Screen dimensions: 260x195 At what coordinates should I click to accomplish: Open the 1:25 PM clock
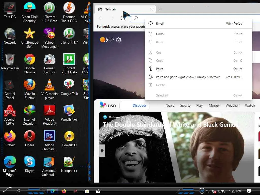coord(235,191)
